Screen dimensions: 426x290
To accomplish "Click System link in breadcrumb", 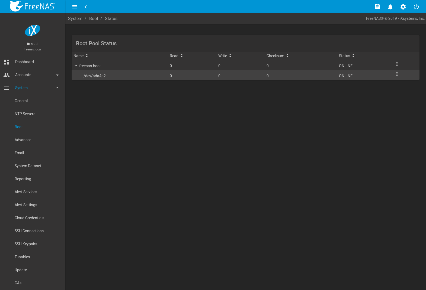I will click(75, 18).
